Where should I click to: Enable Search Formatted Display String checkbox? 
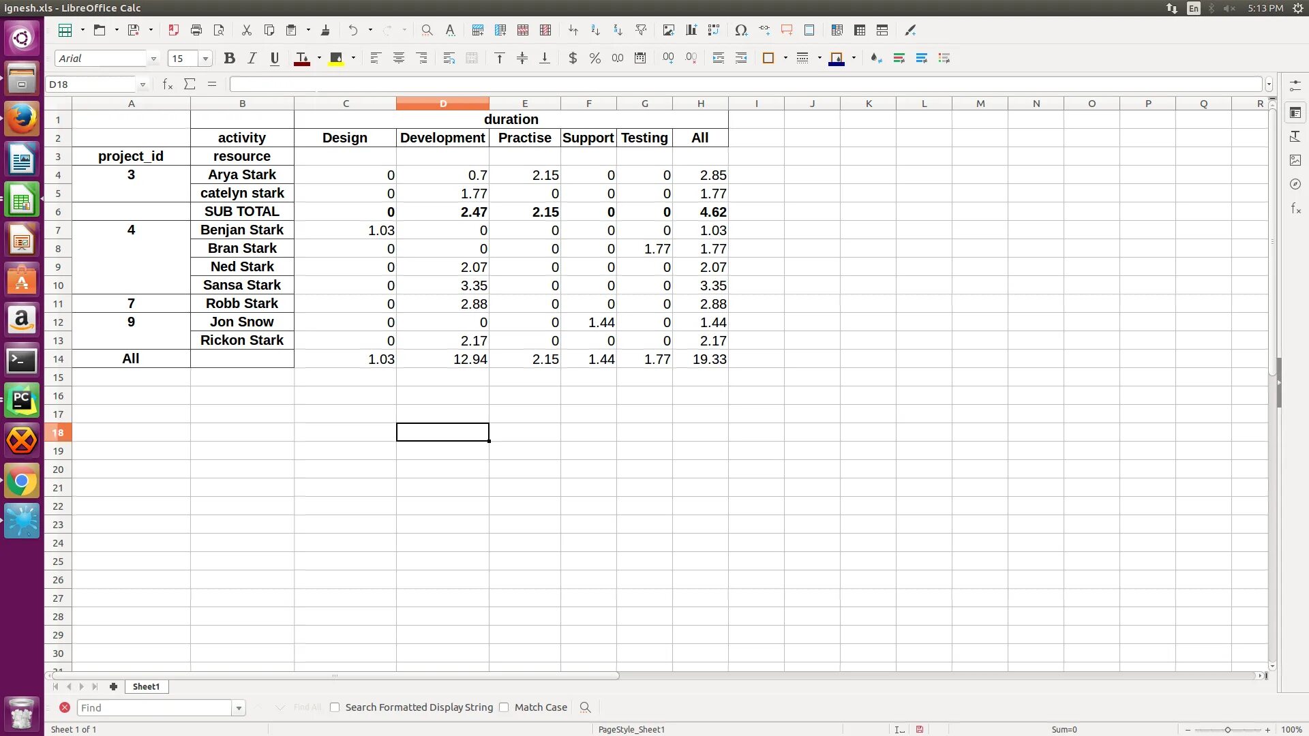click(335, 707)
